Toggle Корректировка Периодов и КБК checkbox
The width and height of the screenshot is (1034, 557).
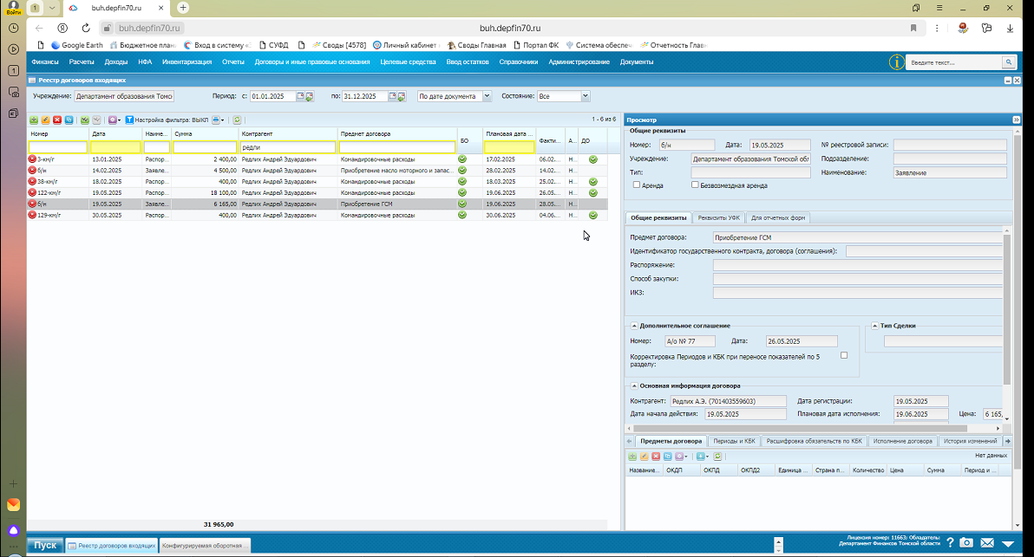[x=843, y=355]
